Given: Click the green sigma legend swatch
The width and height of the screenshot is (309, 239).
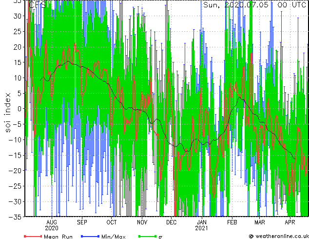Looking at the screenshot, I should tap(146, 236).
